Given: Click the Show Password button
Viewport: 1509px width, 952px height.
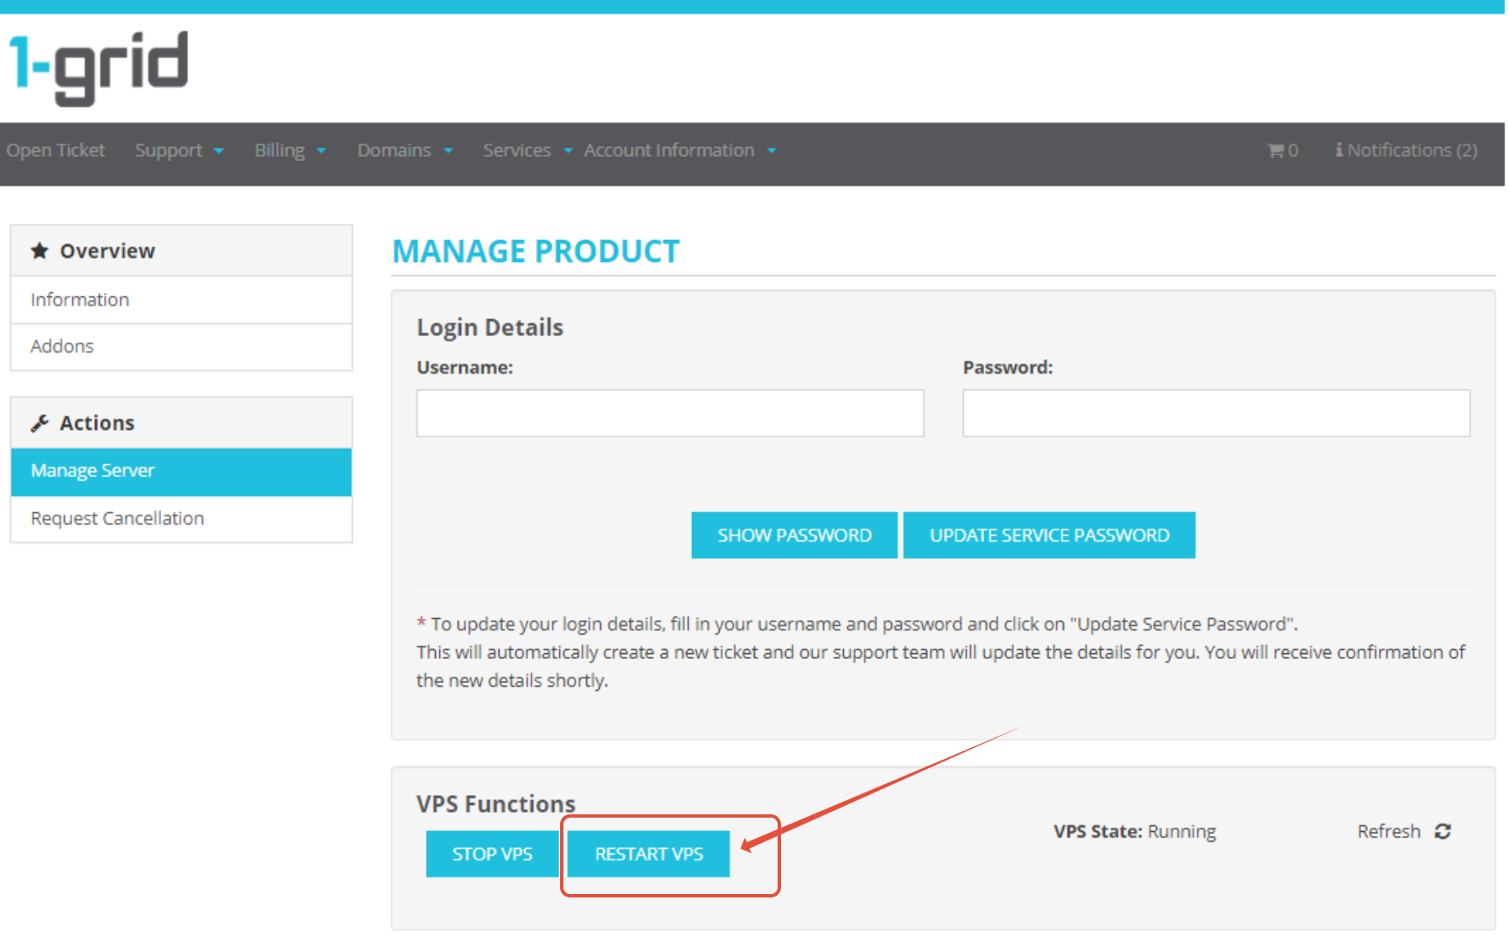Looking at the screenshot, I should 794,536.
